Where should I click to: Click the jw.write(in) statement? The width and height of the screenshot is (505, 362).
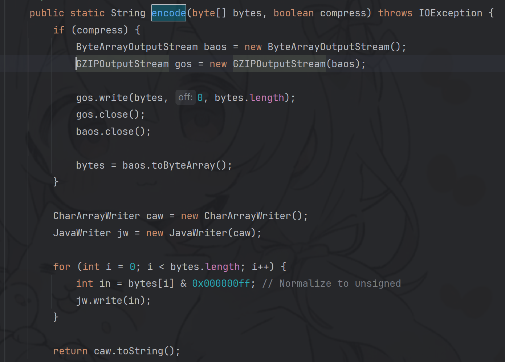pos(113,301)
